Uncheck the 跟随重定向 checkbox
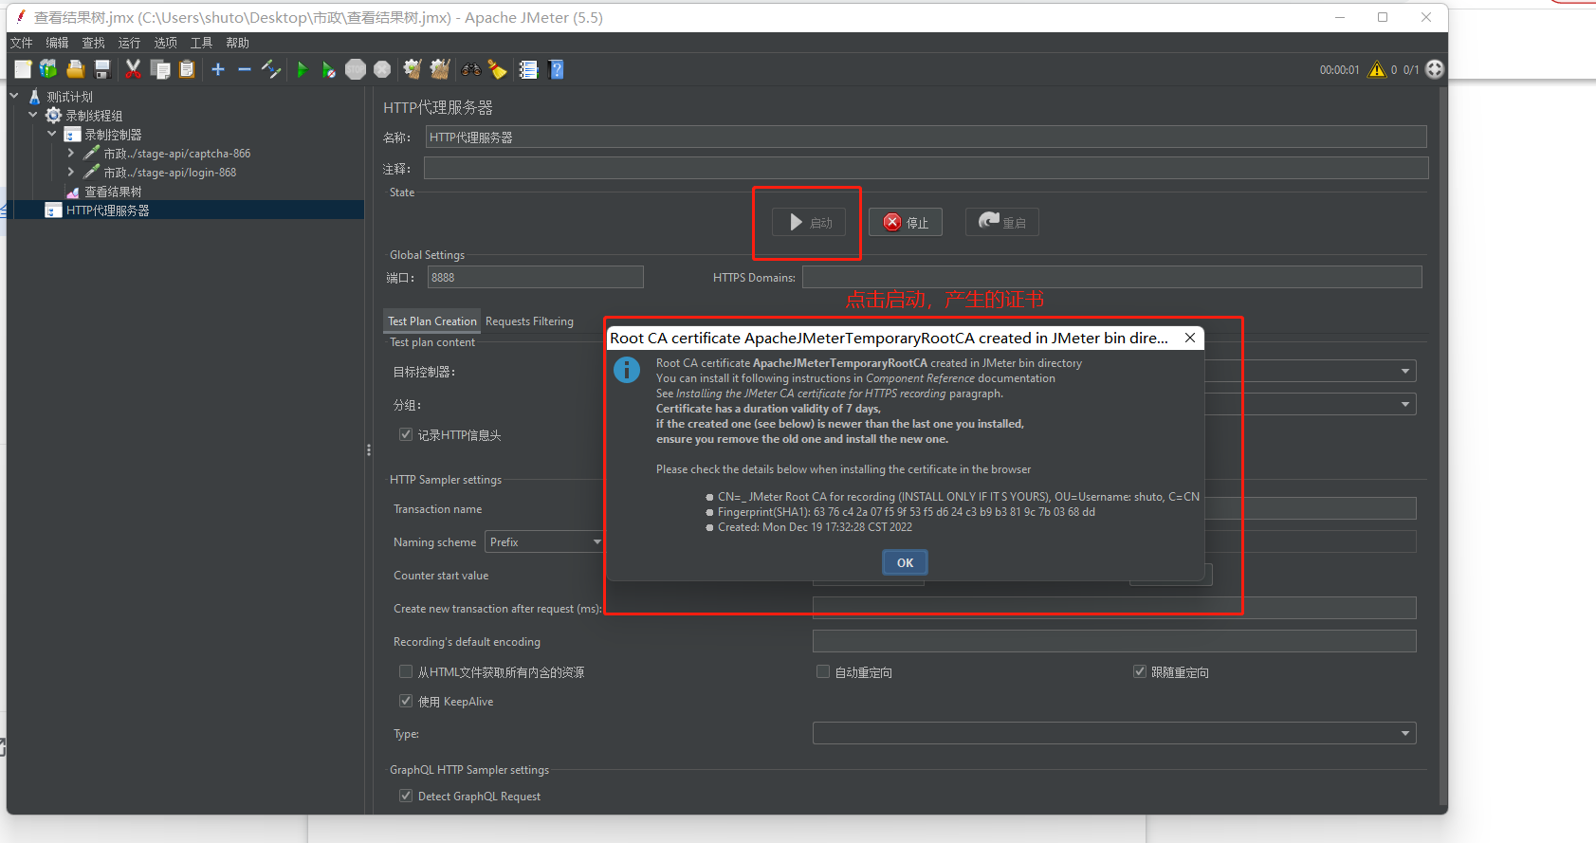The height and width of the screenshot is (843, 1596). coord(1140,671)
